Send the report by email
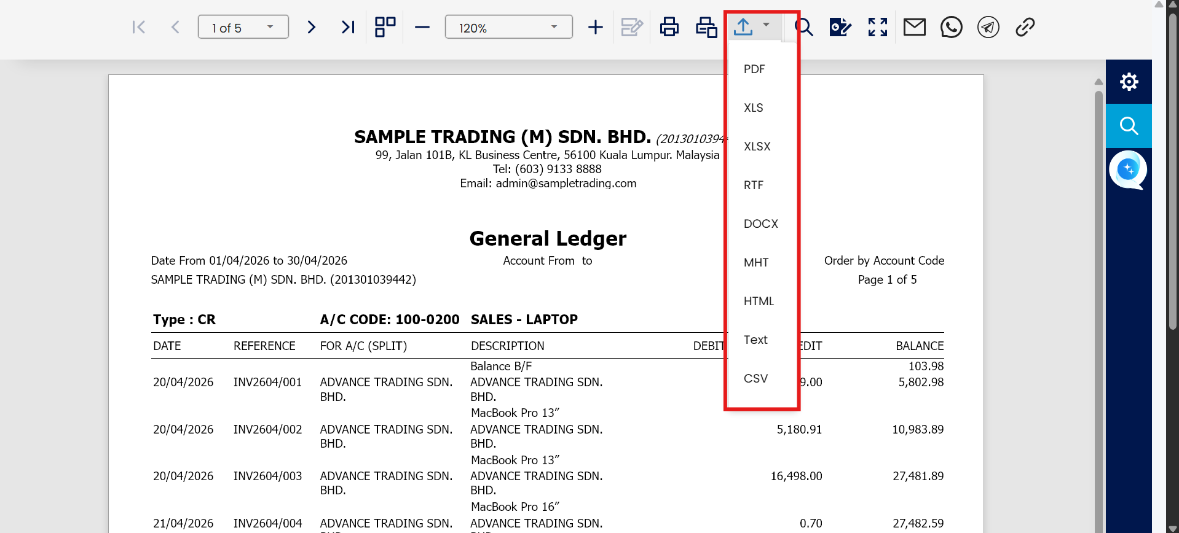 tap(915, 27)
